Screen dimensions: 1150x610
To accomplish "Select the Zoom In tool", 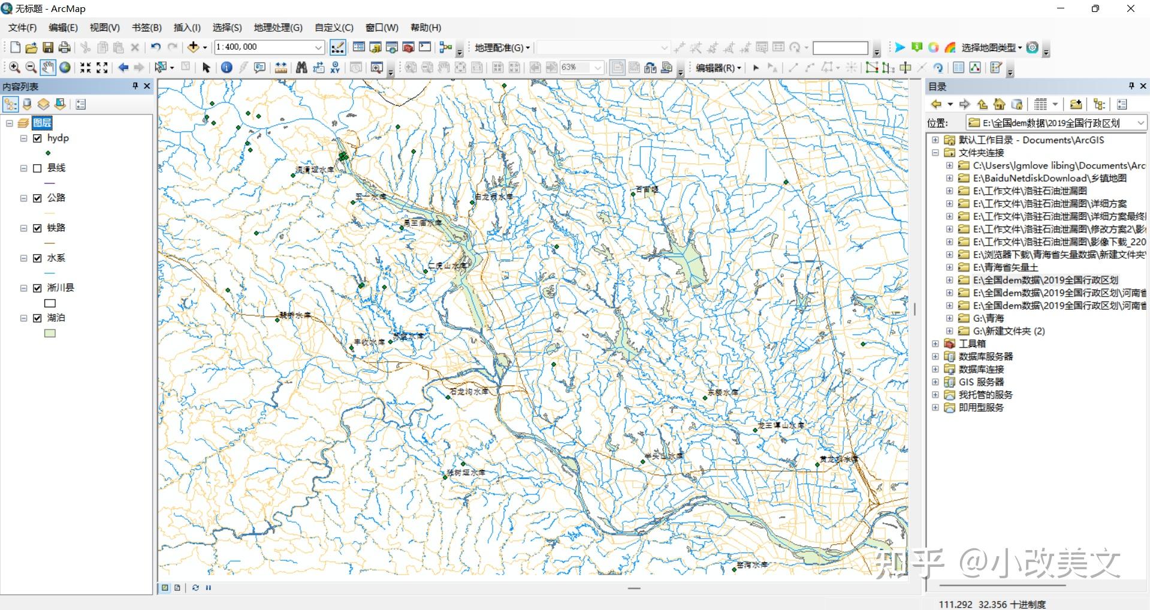I will (x=14, y=68).
